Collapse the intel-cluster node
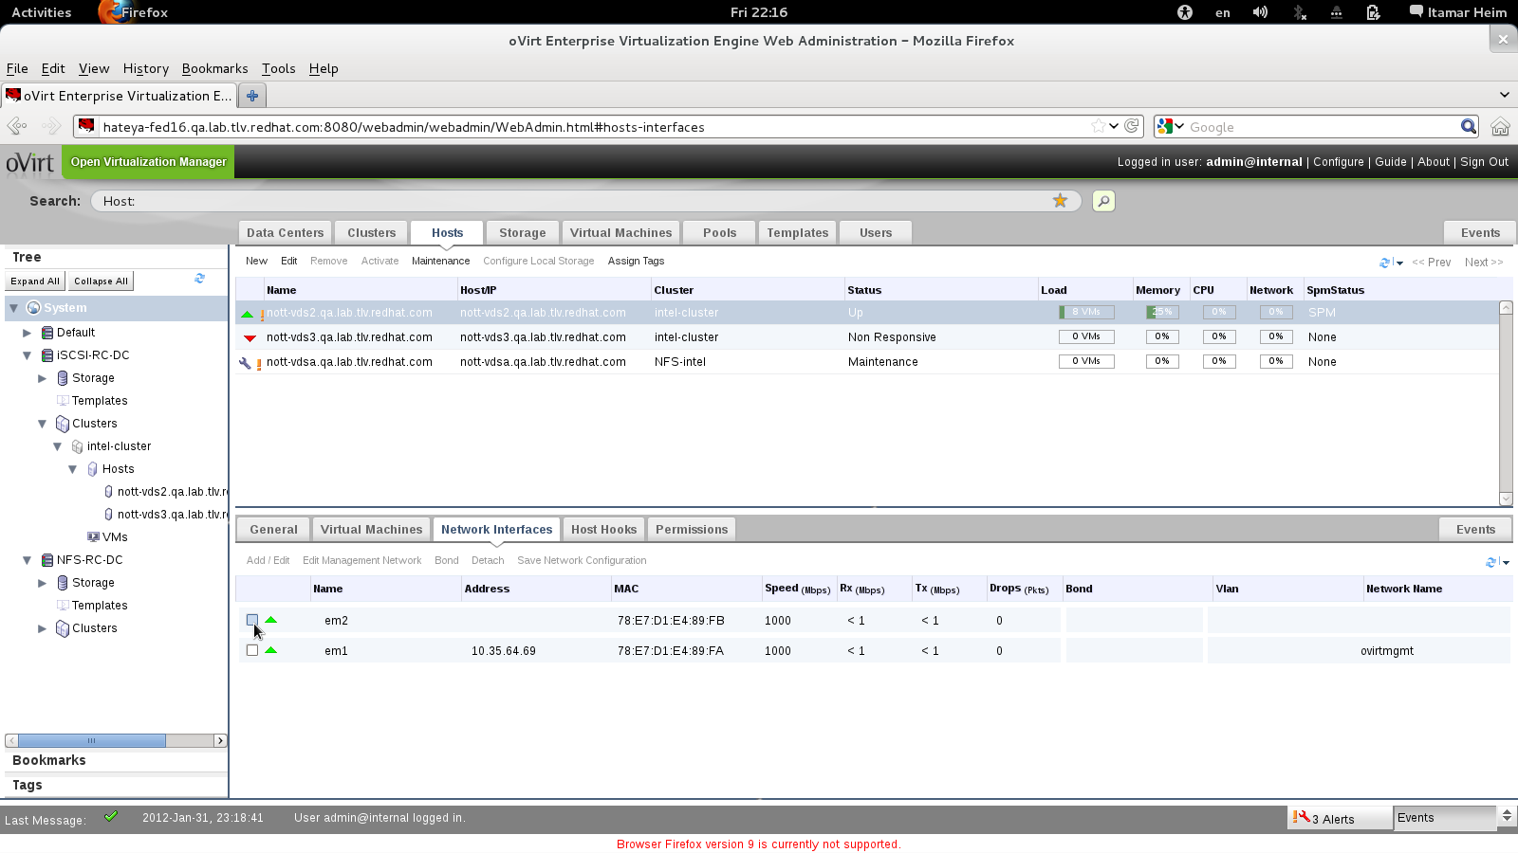Viewport: 1518px width, 853px height. tap(58, 446)
